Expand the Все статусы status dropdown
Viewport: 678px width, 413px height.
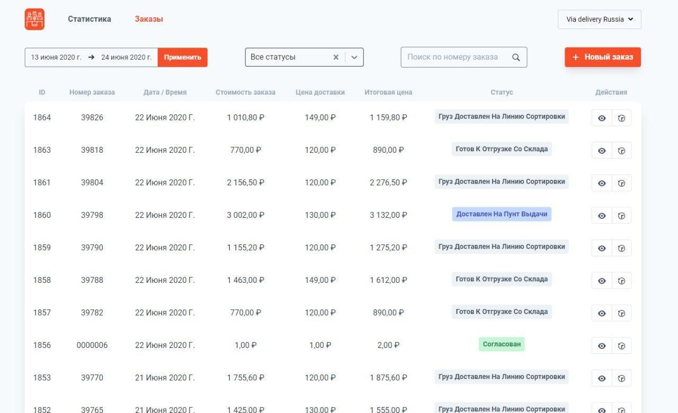click(x=354, y=57)
